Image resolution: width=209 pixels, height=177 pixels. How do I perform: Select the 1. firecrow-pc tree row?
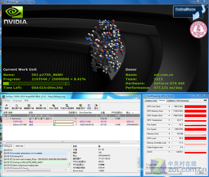[x=71, y=119]
